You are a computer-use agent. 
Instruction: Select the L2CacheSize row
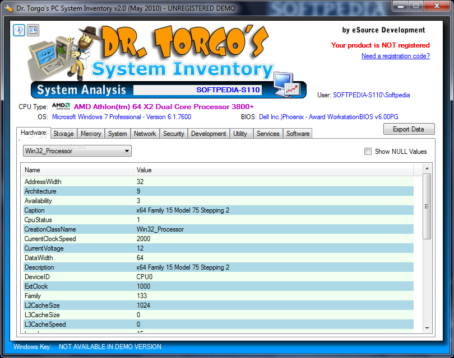[217, 305]
